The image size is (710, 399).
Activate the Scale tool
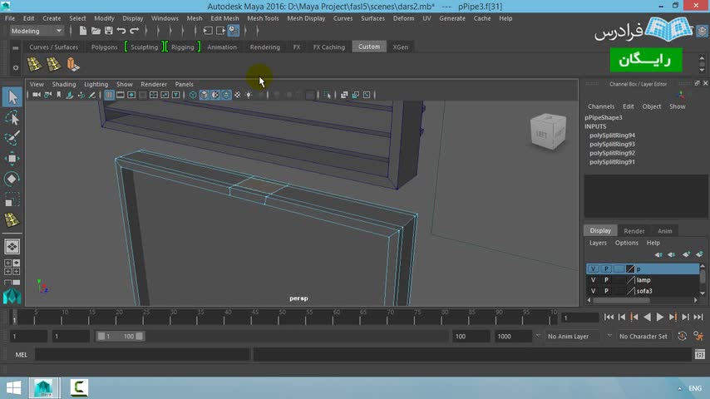tap(12, 199)
